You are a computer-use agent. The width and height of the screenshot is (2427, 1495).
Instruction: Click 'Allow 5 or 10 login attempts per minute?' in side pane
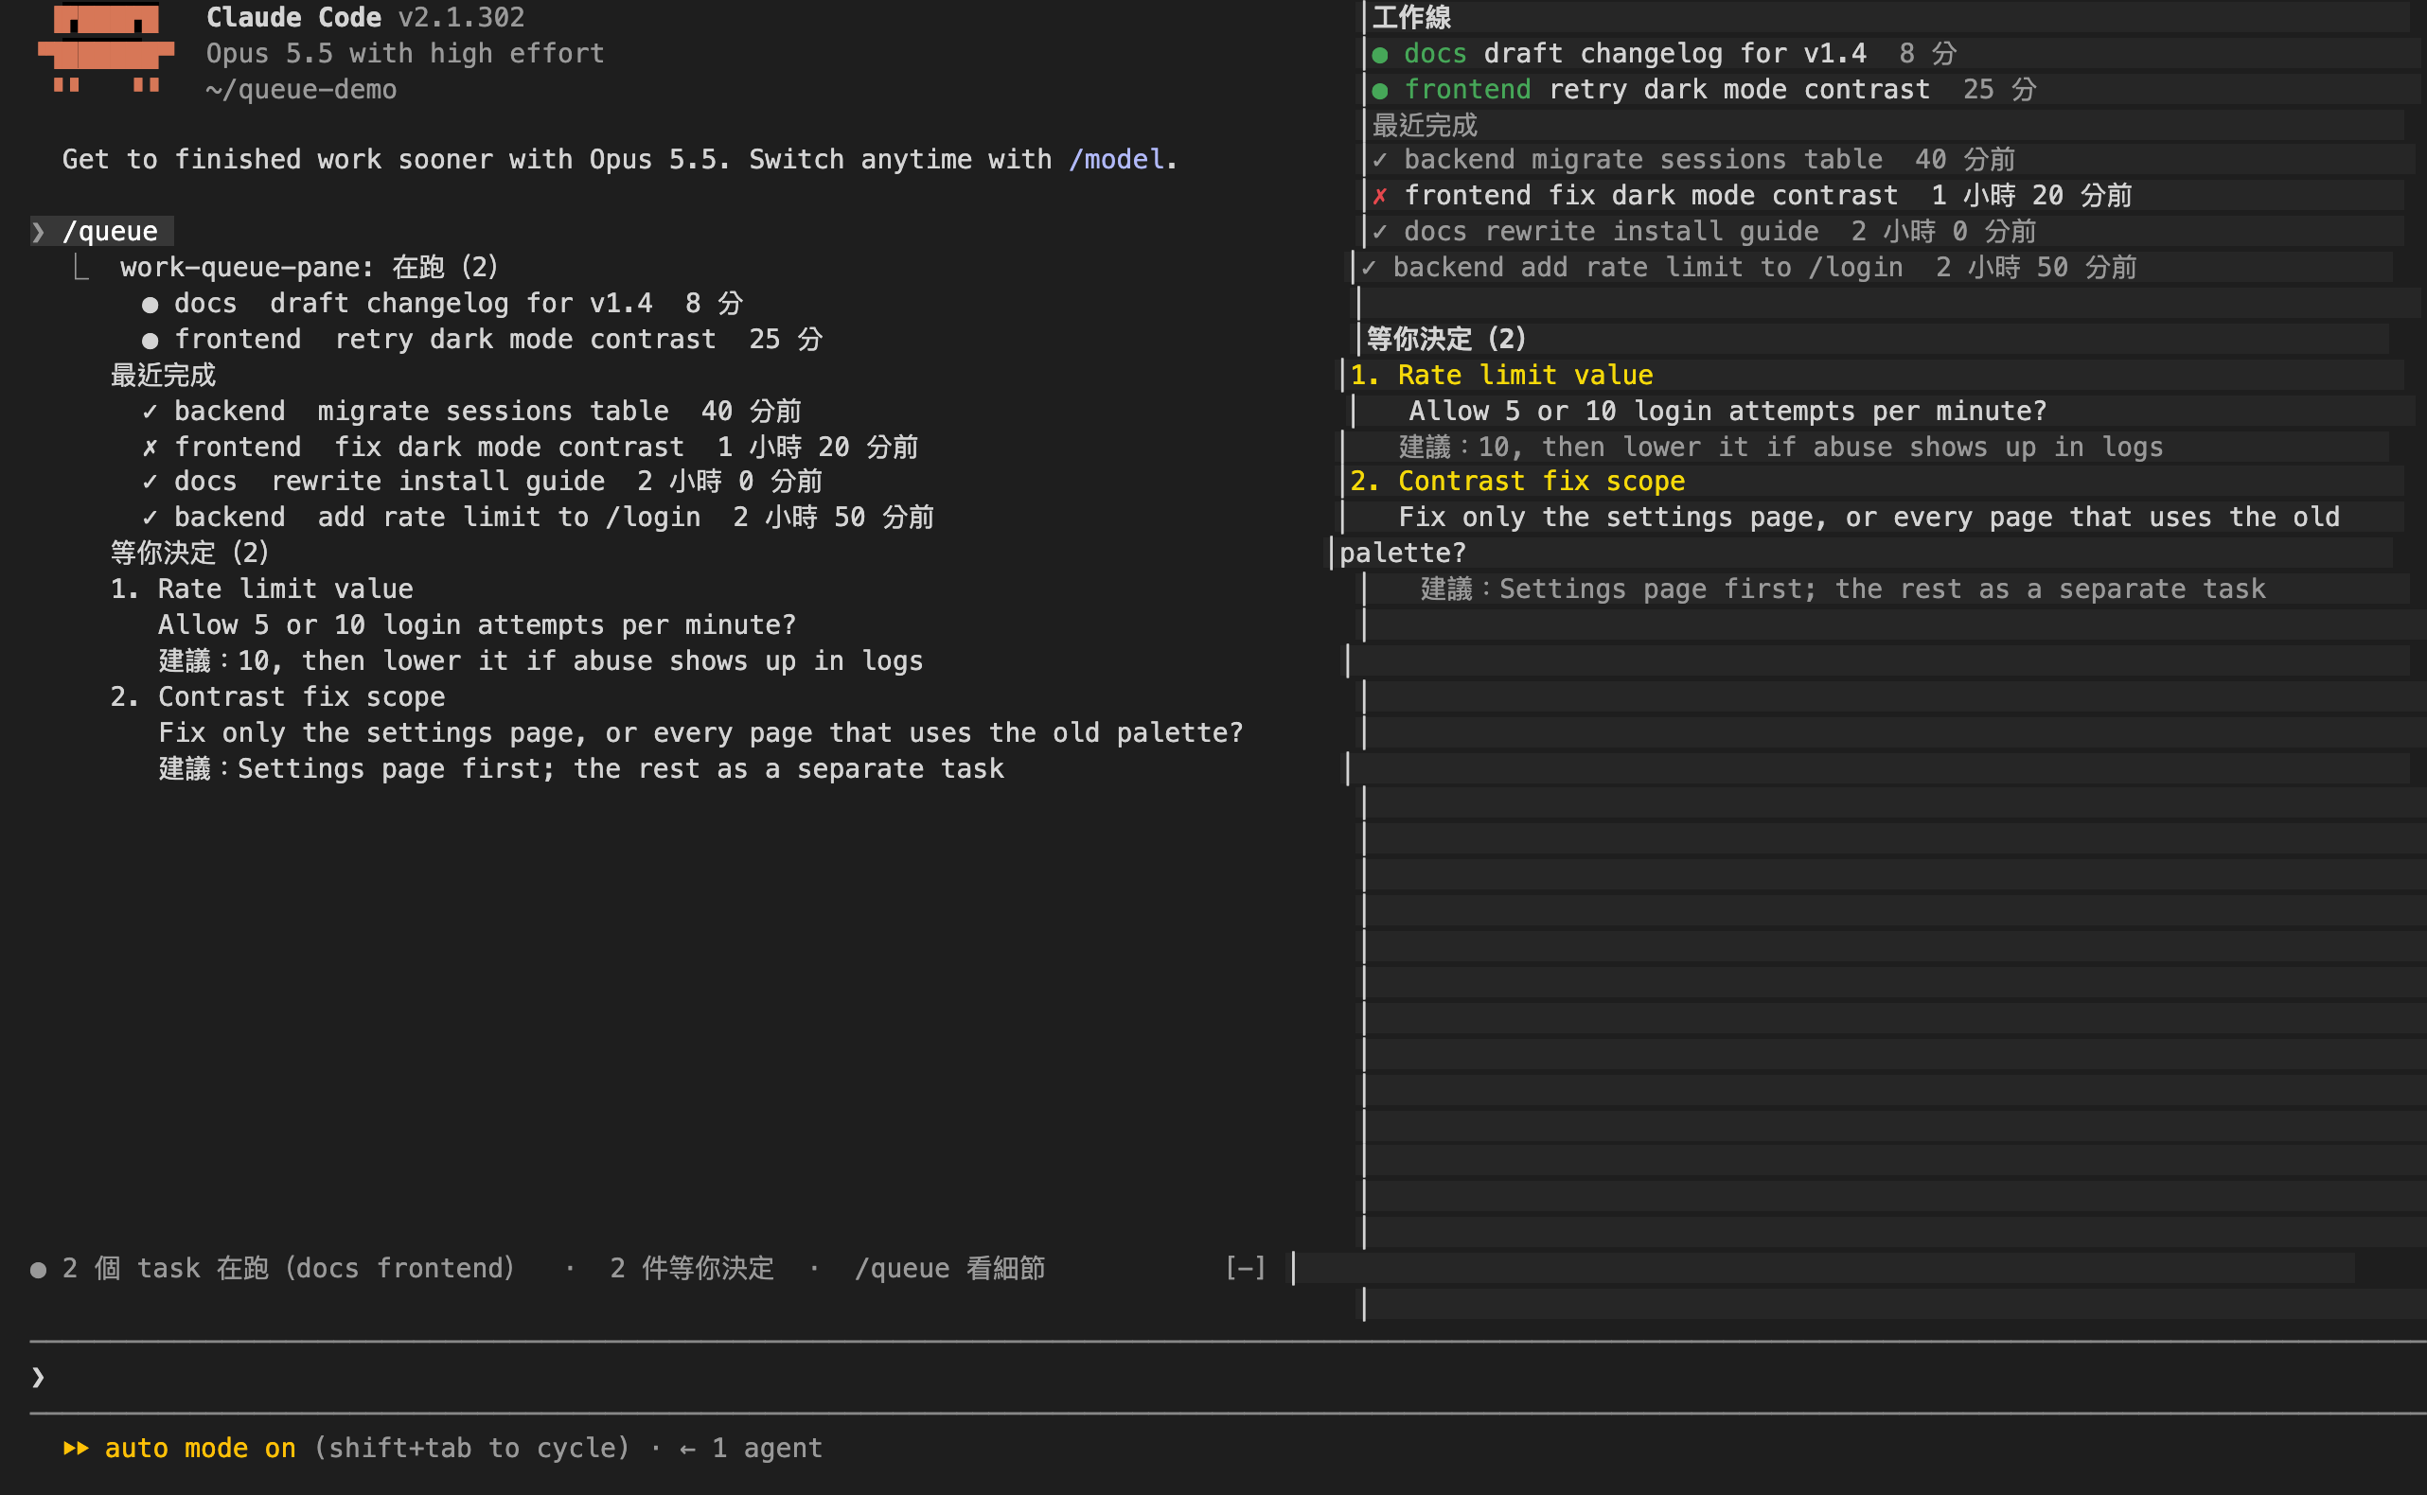click(1727, 411)
